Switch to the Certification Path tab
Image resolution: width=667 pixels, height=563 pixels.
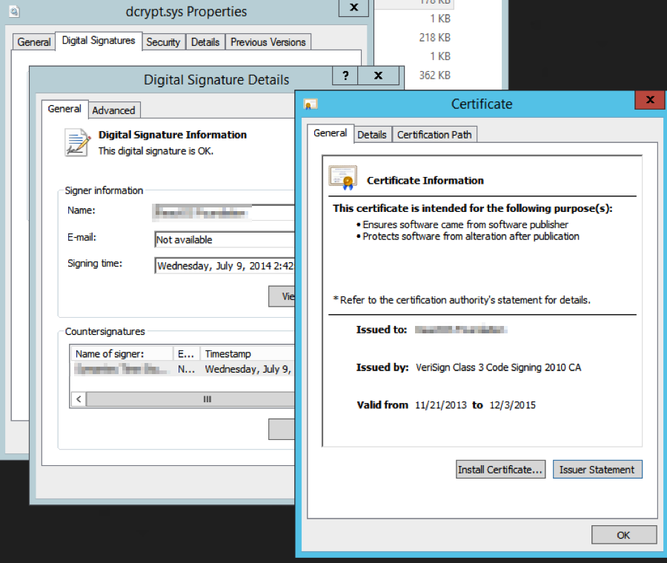click(x=434, y=134)
